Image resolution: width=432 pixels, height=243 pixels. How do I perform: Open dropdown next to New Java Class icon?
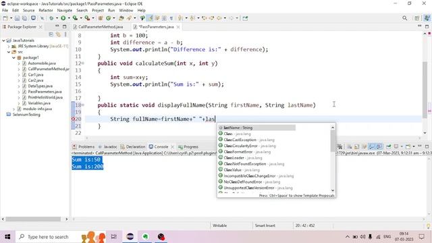pyautogui.click(x=114, y=18)
